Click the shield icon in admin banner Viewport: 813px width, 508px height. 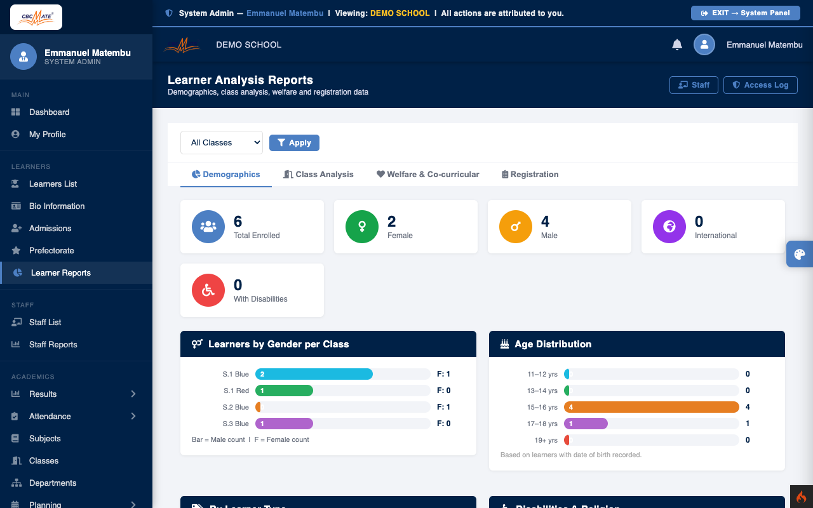[168, 13]
